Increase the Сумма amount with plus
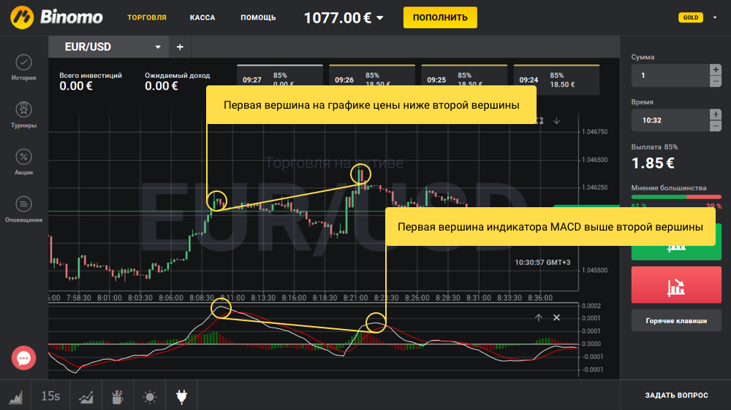 (x=716, y=70)
